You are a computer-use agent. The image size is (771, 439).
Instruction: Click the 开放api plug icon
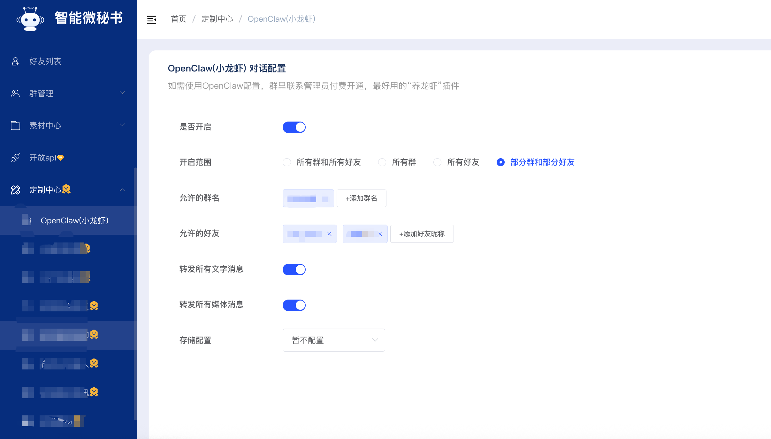coord(15,158)
